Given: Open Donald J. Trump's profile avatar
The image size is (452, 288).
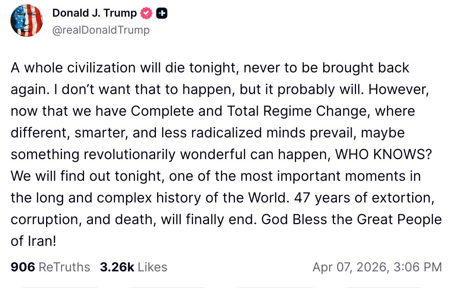Looking at the screenshot, I should click(27, 21).
